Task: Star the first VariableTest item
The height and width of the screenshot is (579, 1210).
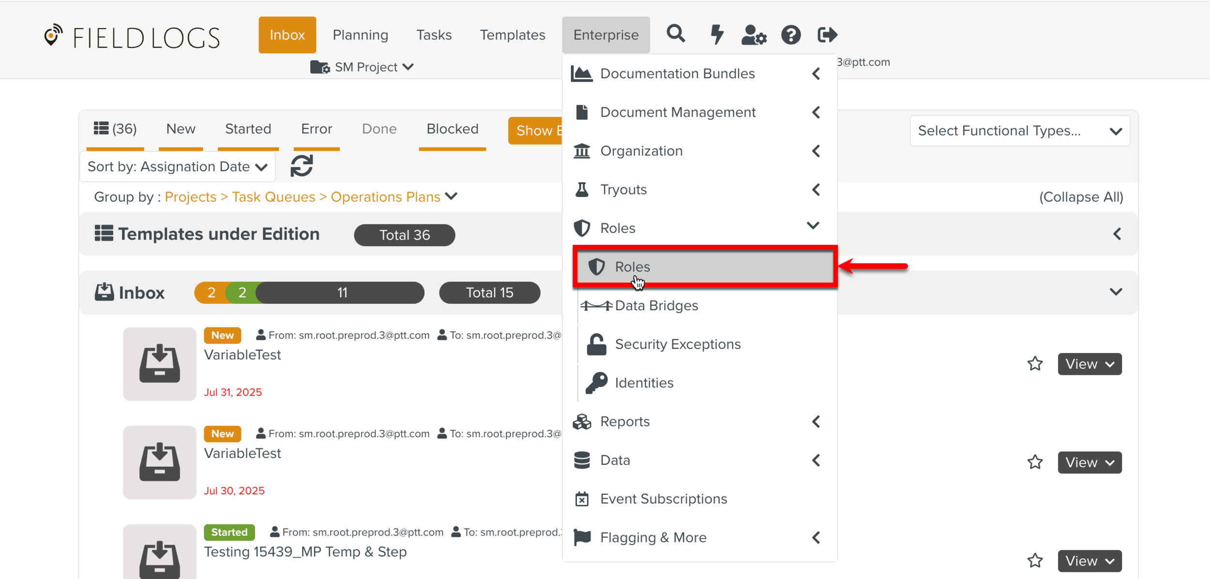Action: (x=1035, y=364)
